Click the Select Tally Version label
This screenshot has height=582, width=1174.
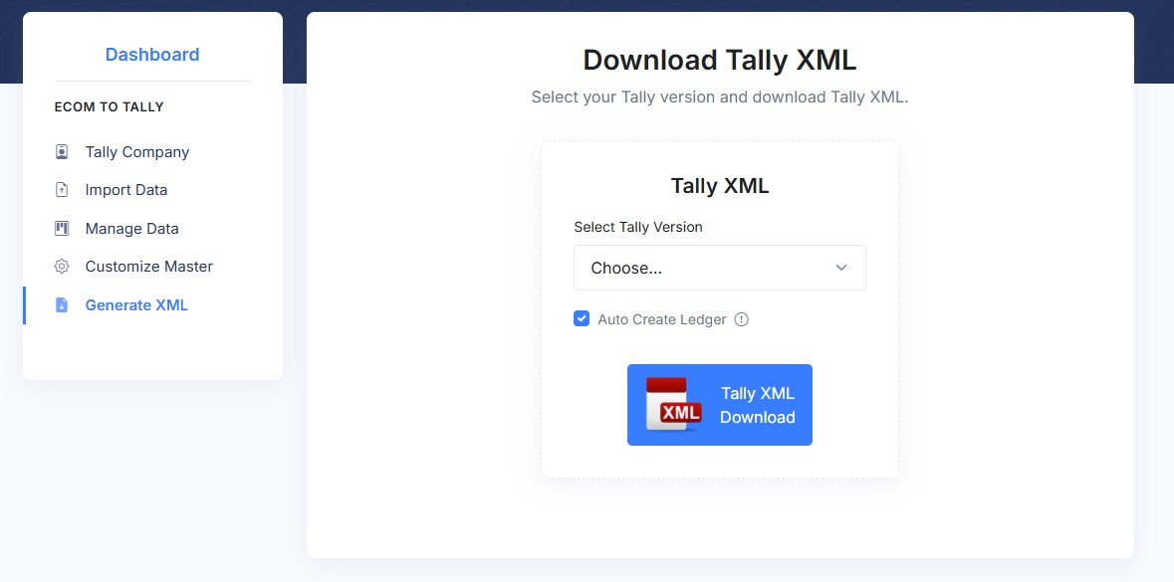[638, 227]
